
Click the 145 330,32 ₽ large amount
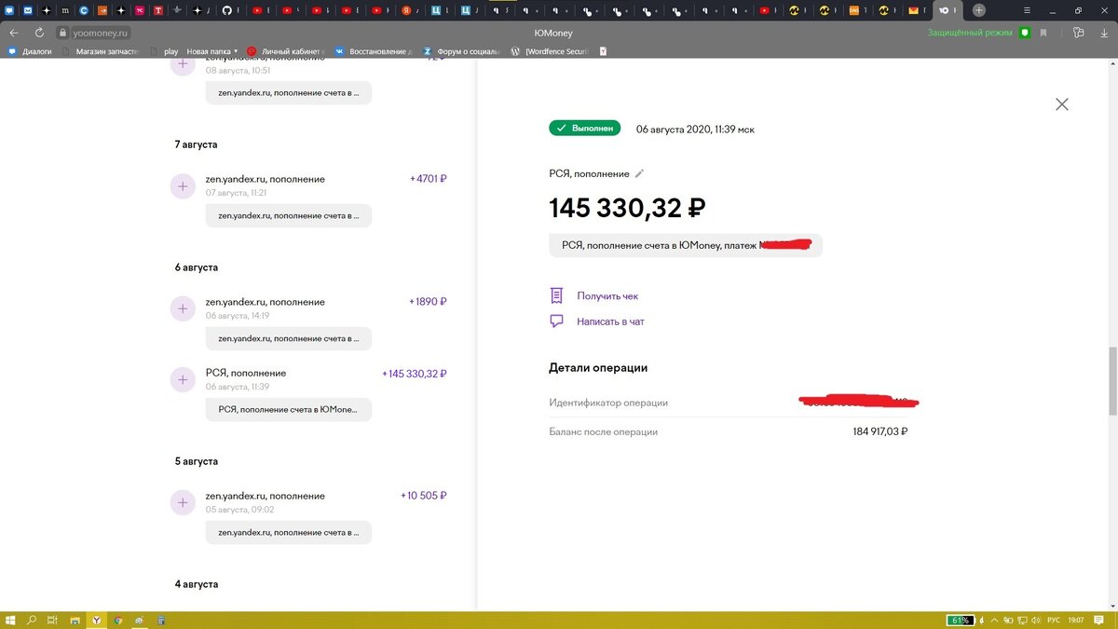click(627, 208)
